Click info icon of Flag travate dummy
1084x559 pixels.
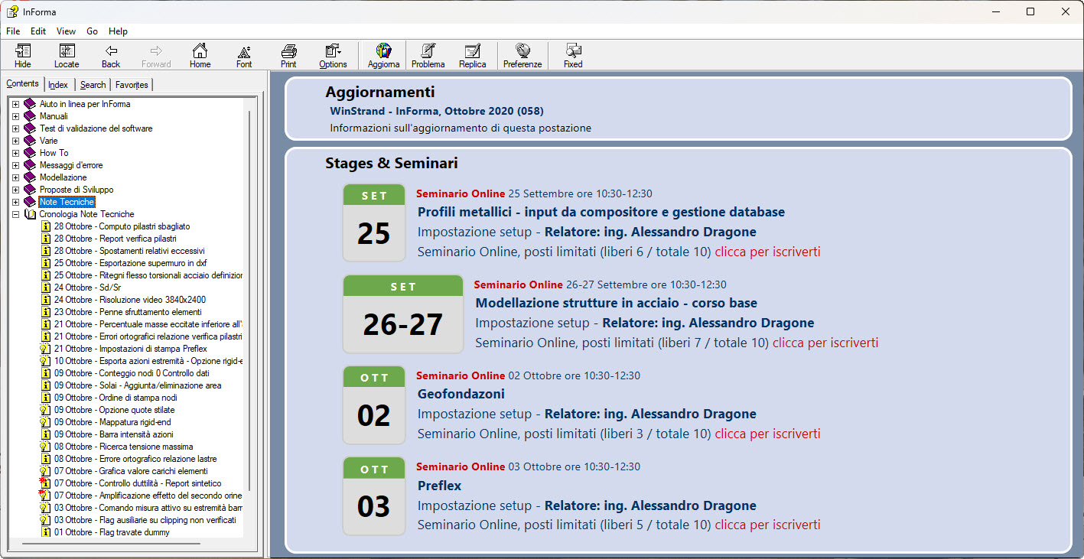[x=45, y=532]
